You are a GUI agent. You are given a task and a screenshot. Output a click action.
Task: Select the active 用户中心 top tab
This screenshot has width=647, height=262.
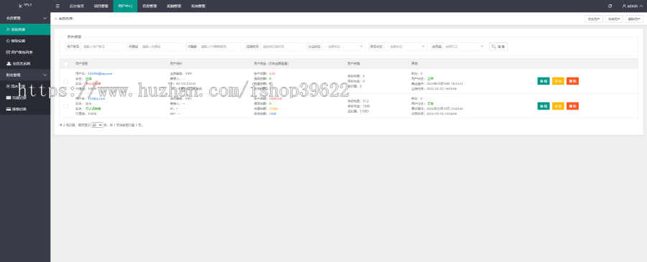(x=125, y=6)
